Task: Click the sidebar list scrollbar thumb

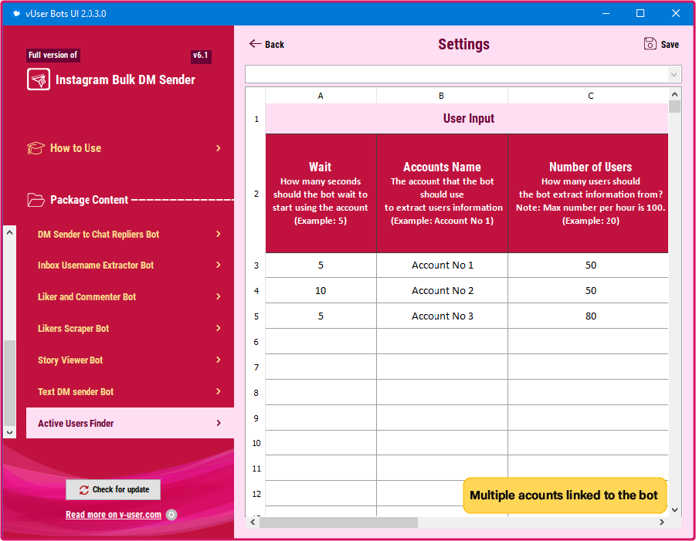Action: point(10,383)
